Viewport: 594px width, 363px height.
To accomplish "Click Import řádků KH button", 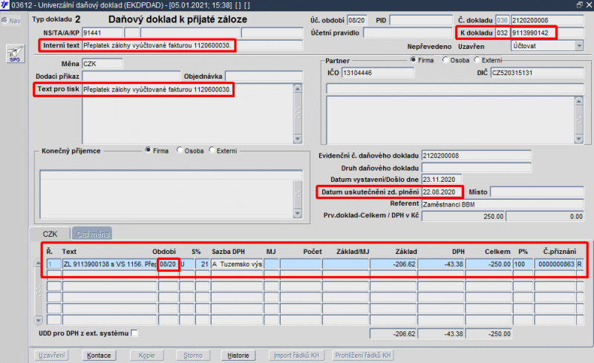I will pyautogui.click(x=296, y=356).
